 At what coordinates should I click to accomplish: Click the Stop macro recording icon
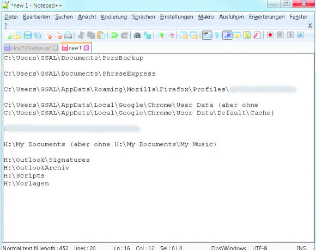[x=280, y=35]
